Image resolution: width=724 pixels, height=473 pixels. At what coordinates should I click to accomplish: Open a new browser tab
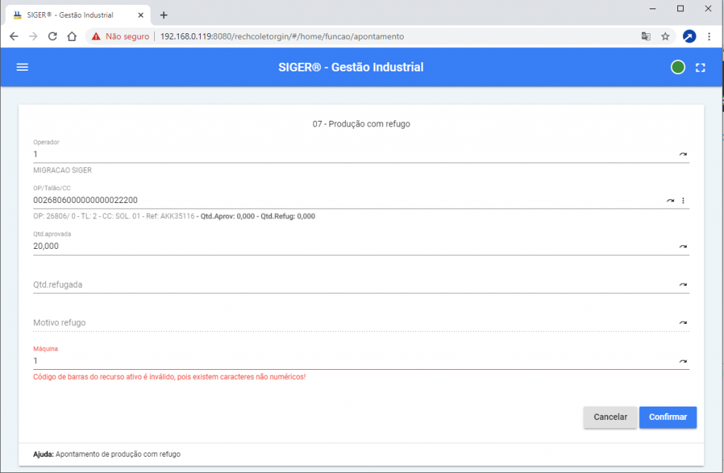click(x=163, y=15)
